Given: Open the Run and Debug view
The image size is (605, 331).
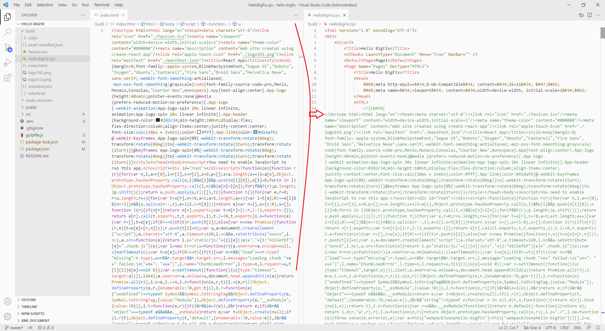Looking at the screenshot, I should pyautogui.click(x=8, y=62).
